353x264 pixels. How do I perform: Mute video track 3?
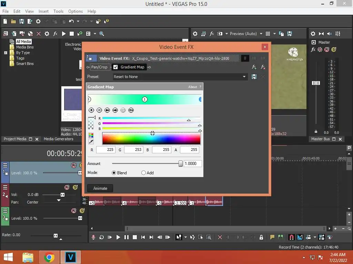click(x=74, y=211)
